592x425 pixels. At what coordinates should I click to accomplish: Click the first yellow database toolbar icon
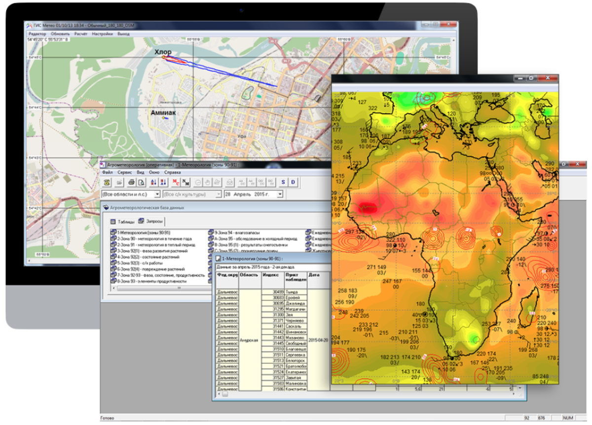[x=106, y=183]
